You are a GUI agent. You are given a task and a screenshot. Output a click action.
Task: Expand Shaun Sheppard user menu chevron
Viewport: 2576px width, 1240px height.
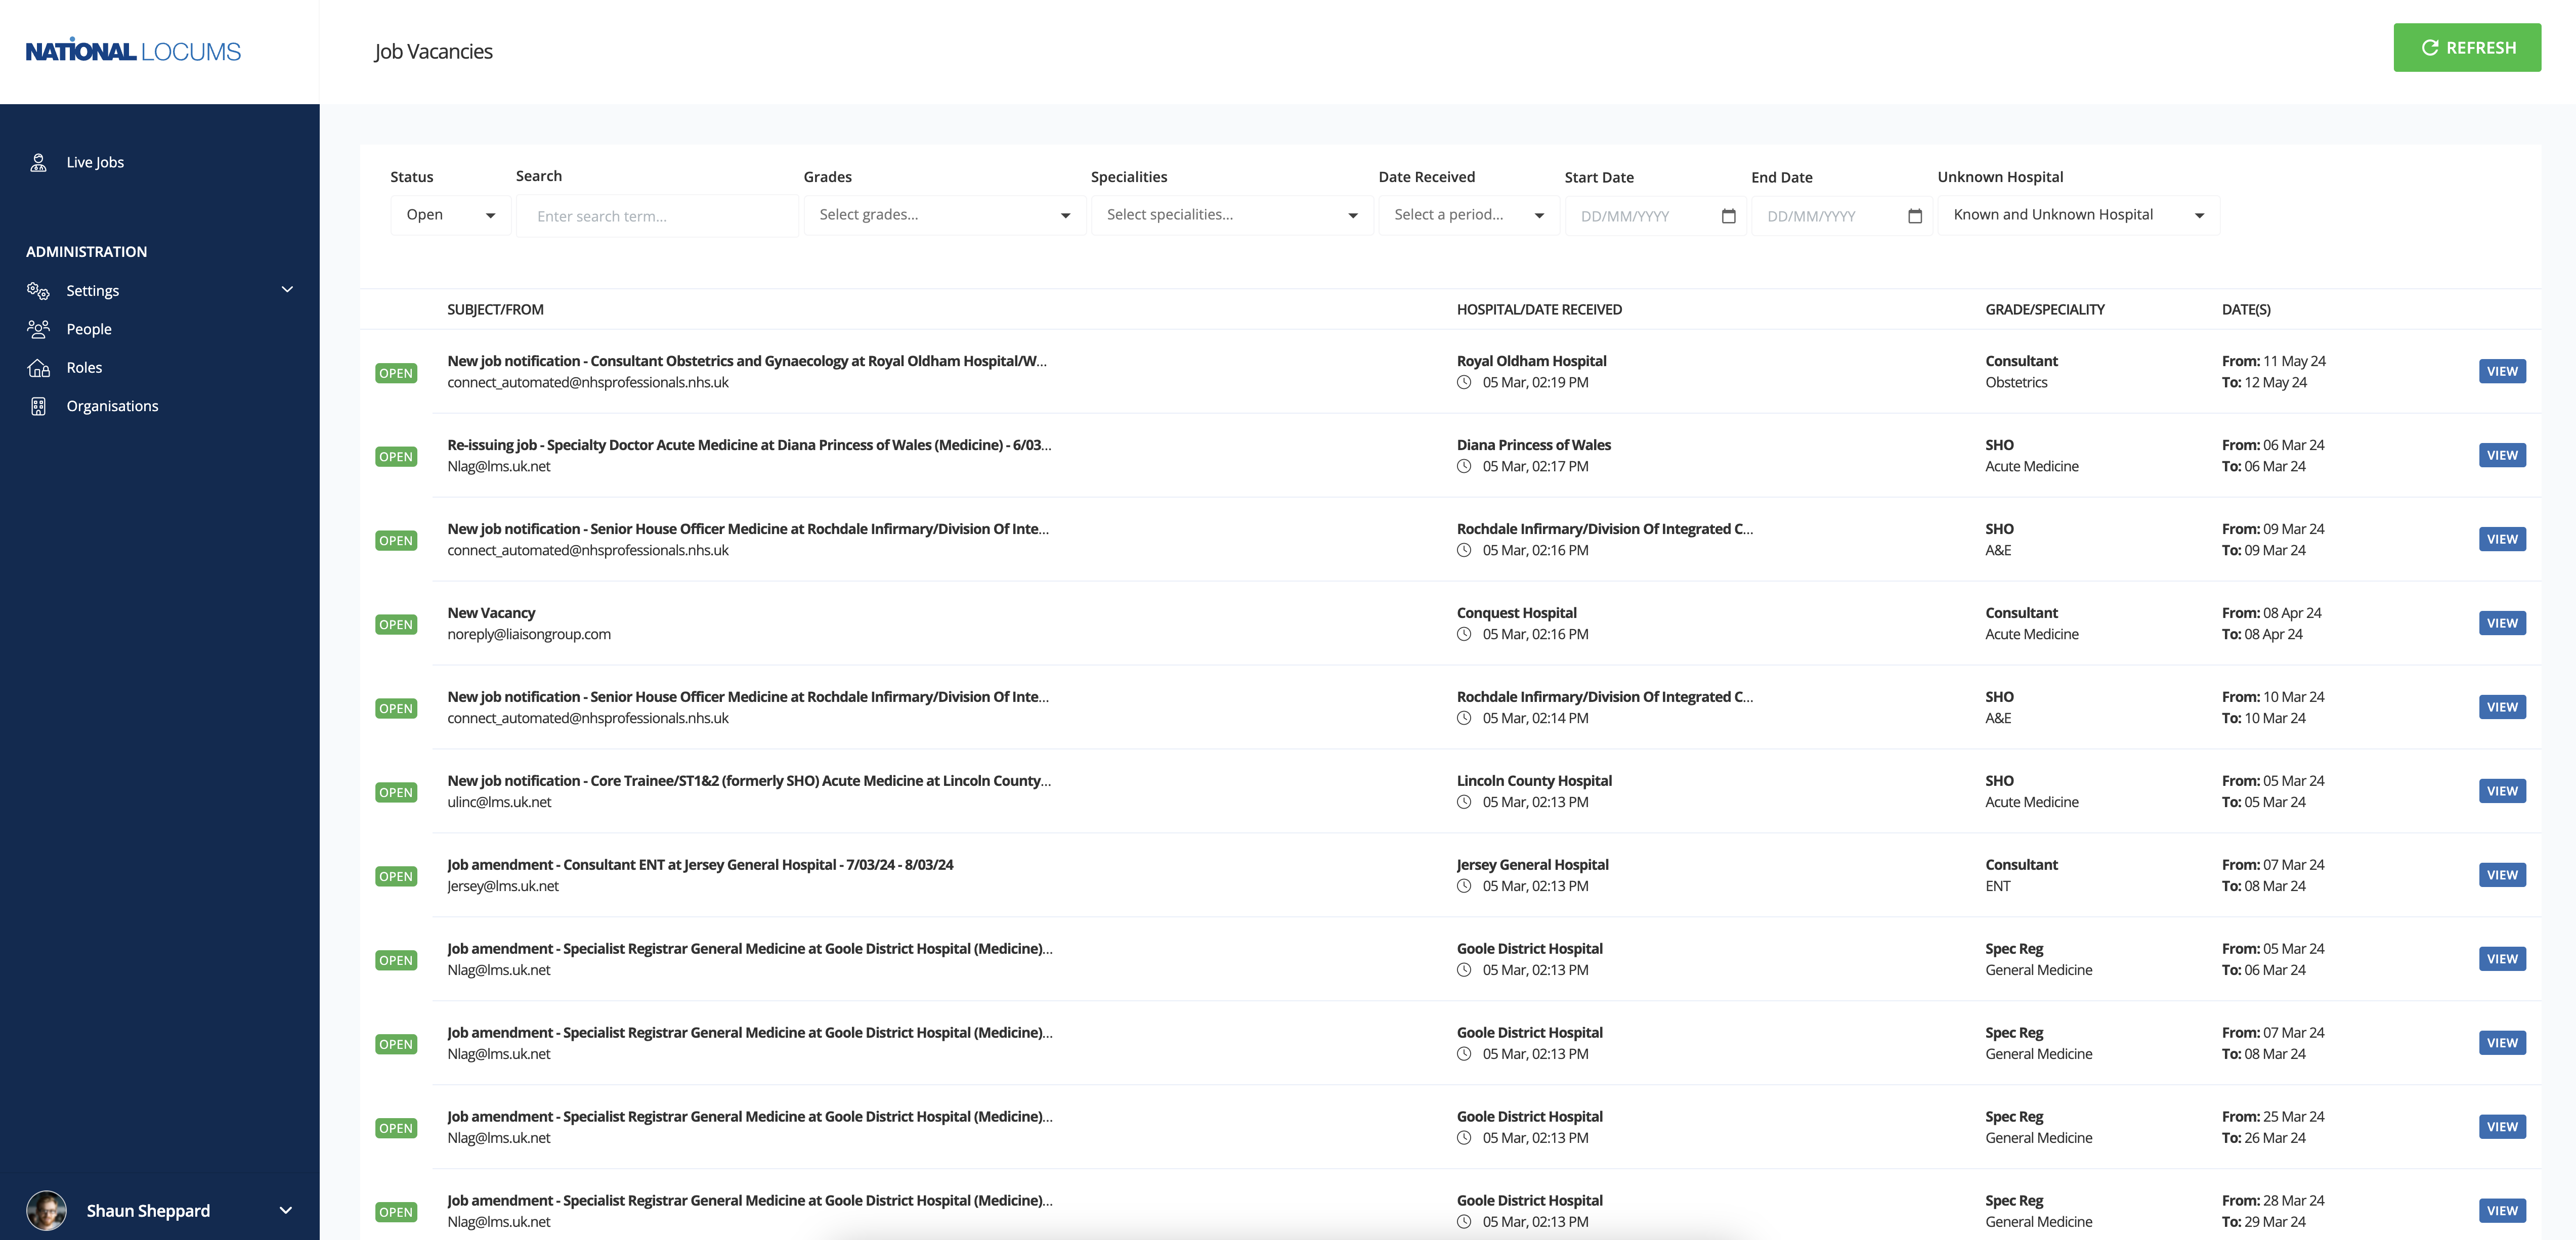[x=285, y=1210]
